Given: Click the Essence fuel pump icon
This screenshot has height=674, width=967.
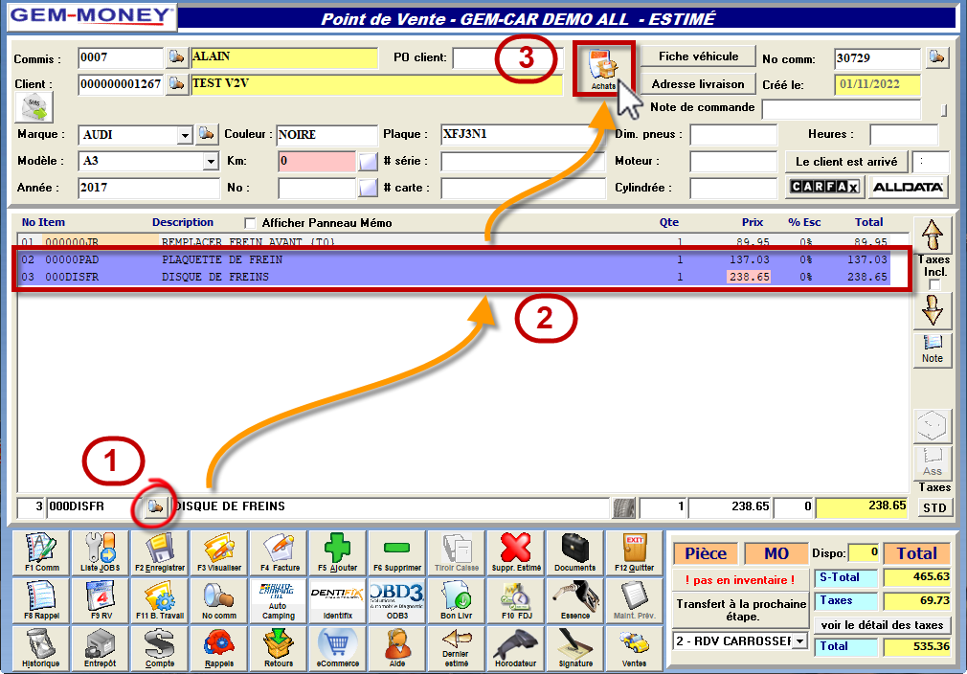Looking at the screenshot, I should click(574, 600).
